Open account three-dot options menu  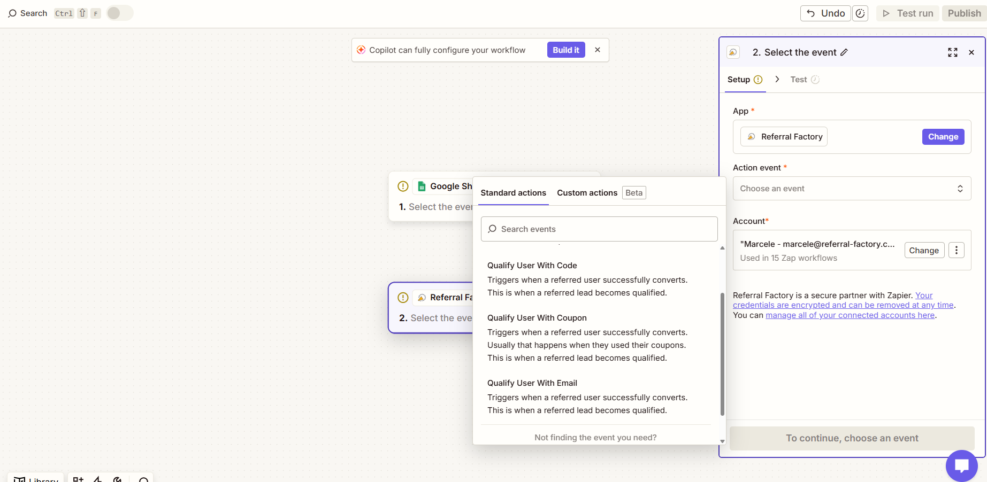pyautogui.click(x=957, y=250)
